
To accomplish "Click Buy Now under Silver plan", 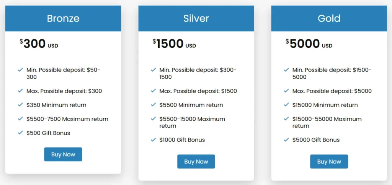I will (x=196, y=161).
